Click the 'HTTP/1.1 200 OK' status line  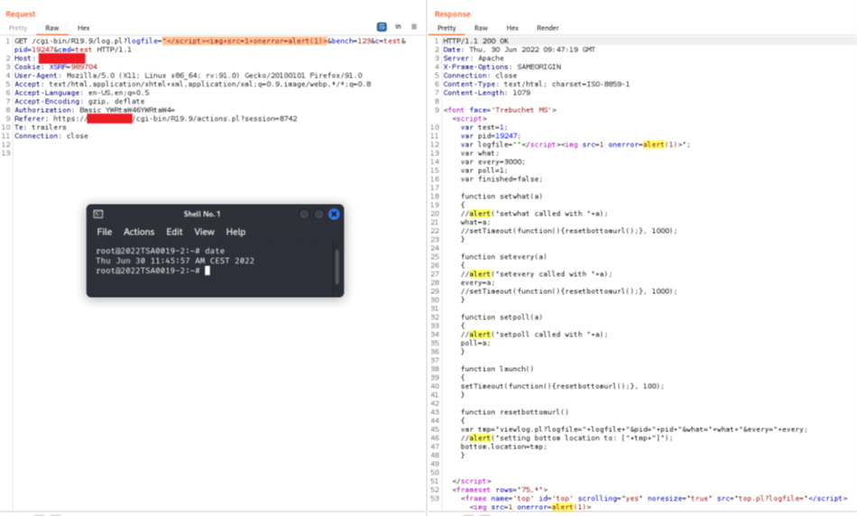(x=475, y=41)
